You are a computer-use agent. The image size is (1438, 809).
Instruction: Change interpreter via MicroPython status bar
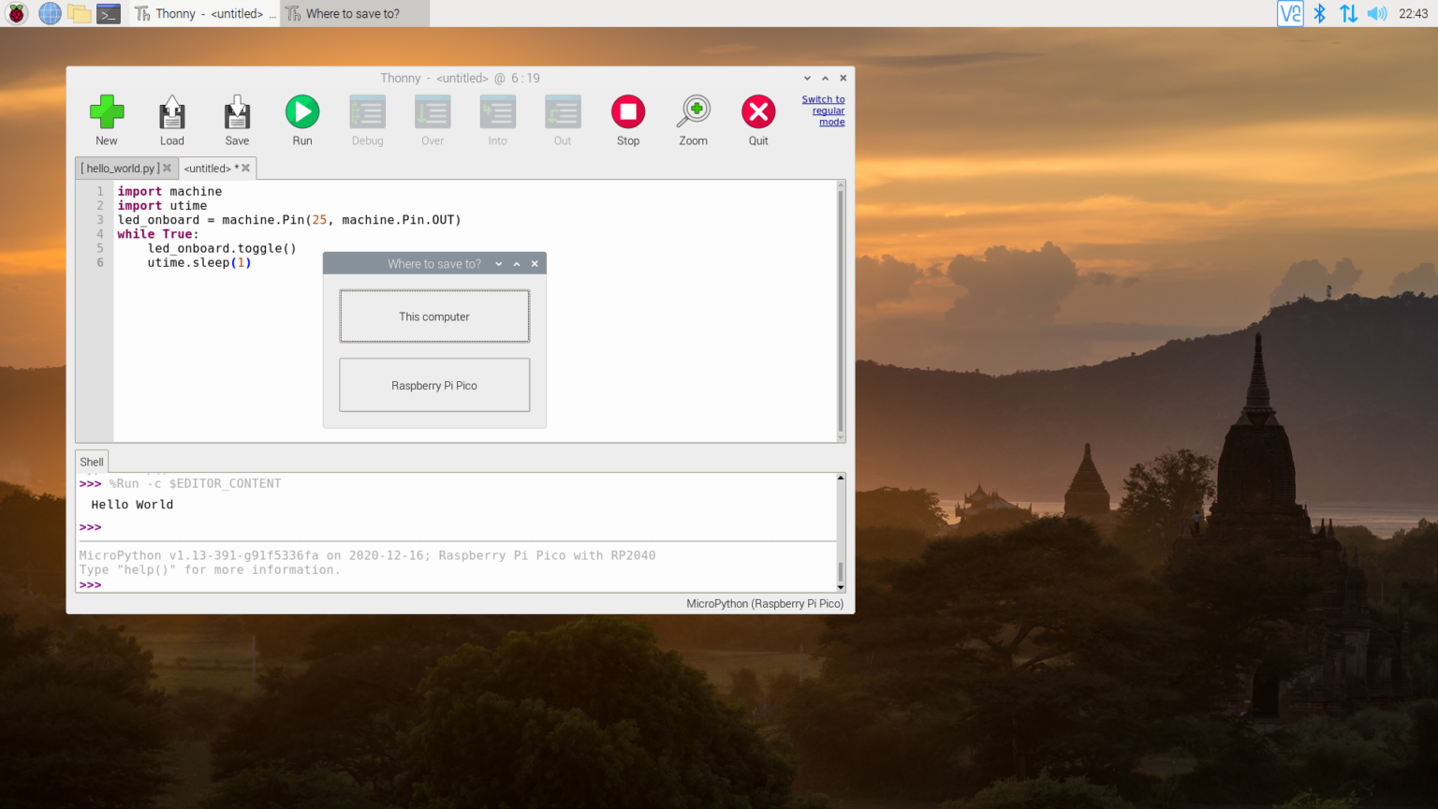[765, 603]
